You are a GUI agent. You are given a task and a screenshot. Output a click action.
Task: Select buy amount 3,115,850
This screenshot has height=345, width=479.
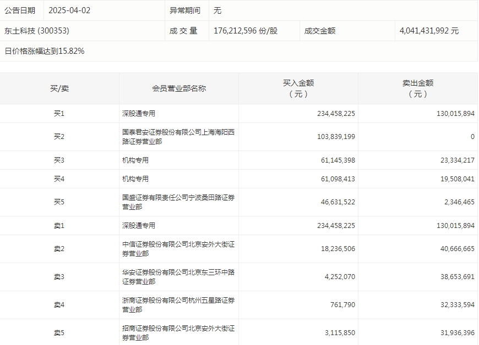340,333
